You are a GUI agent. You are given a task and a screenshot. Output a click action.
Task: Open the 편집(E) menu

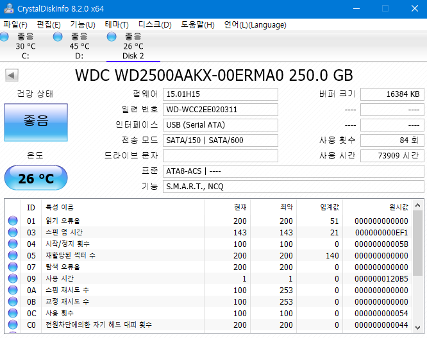pyautogui.click(x=49, y=25)
